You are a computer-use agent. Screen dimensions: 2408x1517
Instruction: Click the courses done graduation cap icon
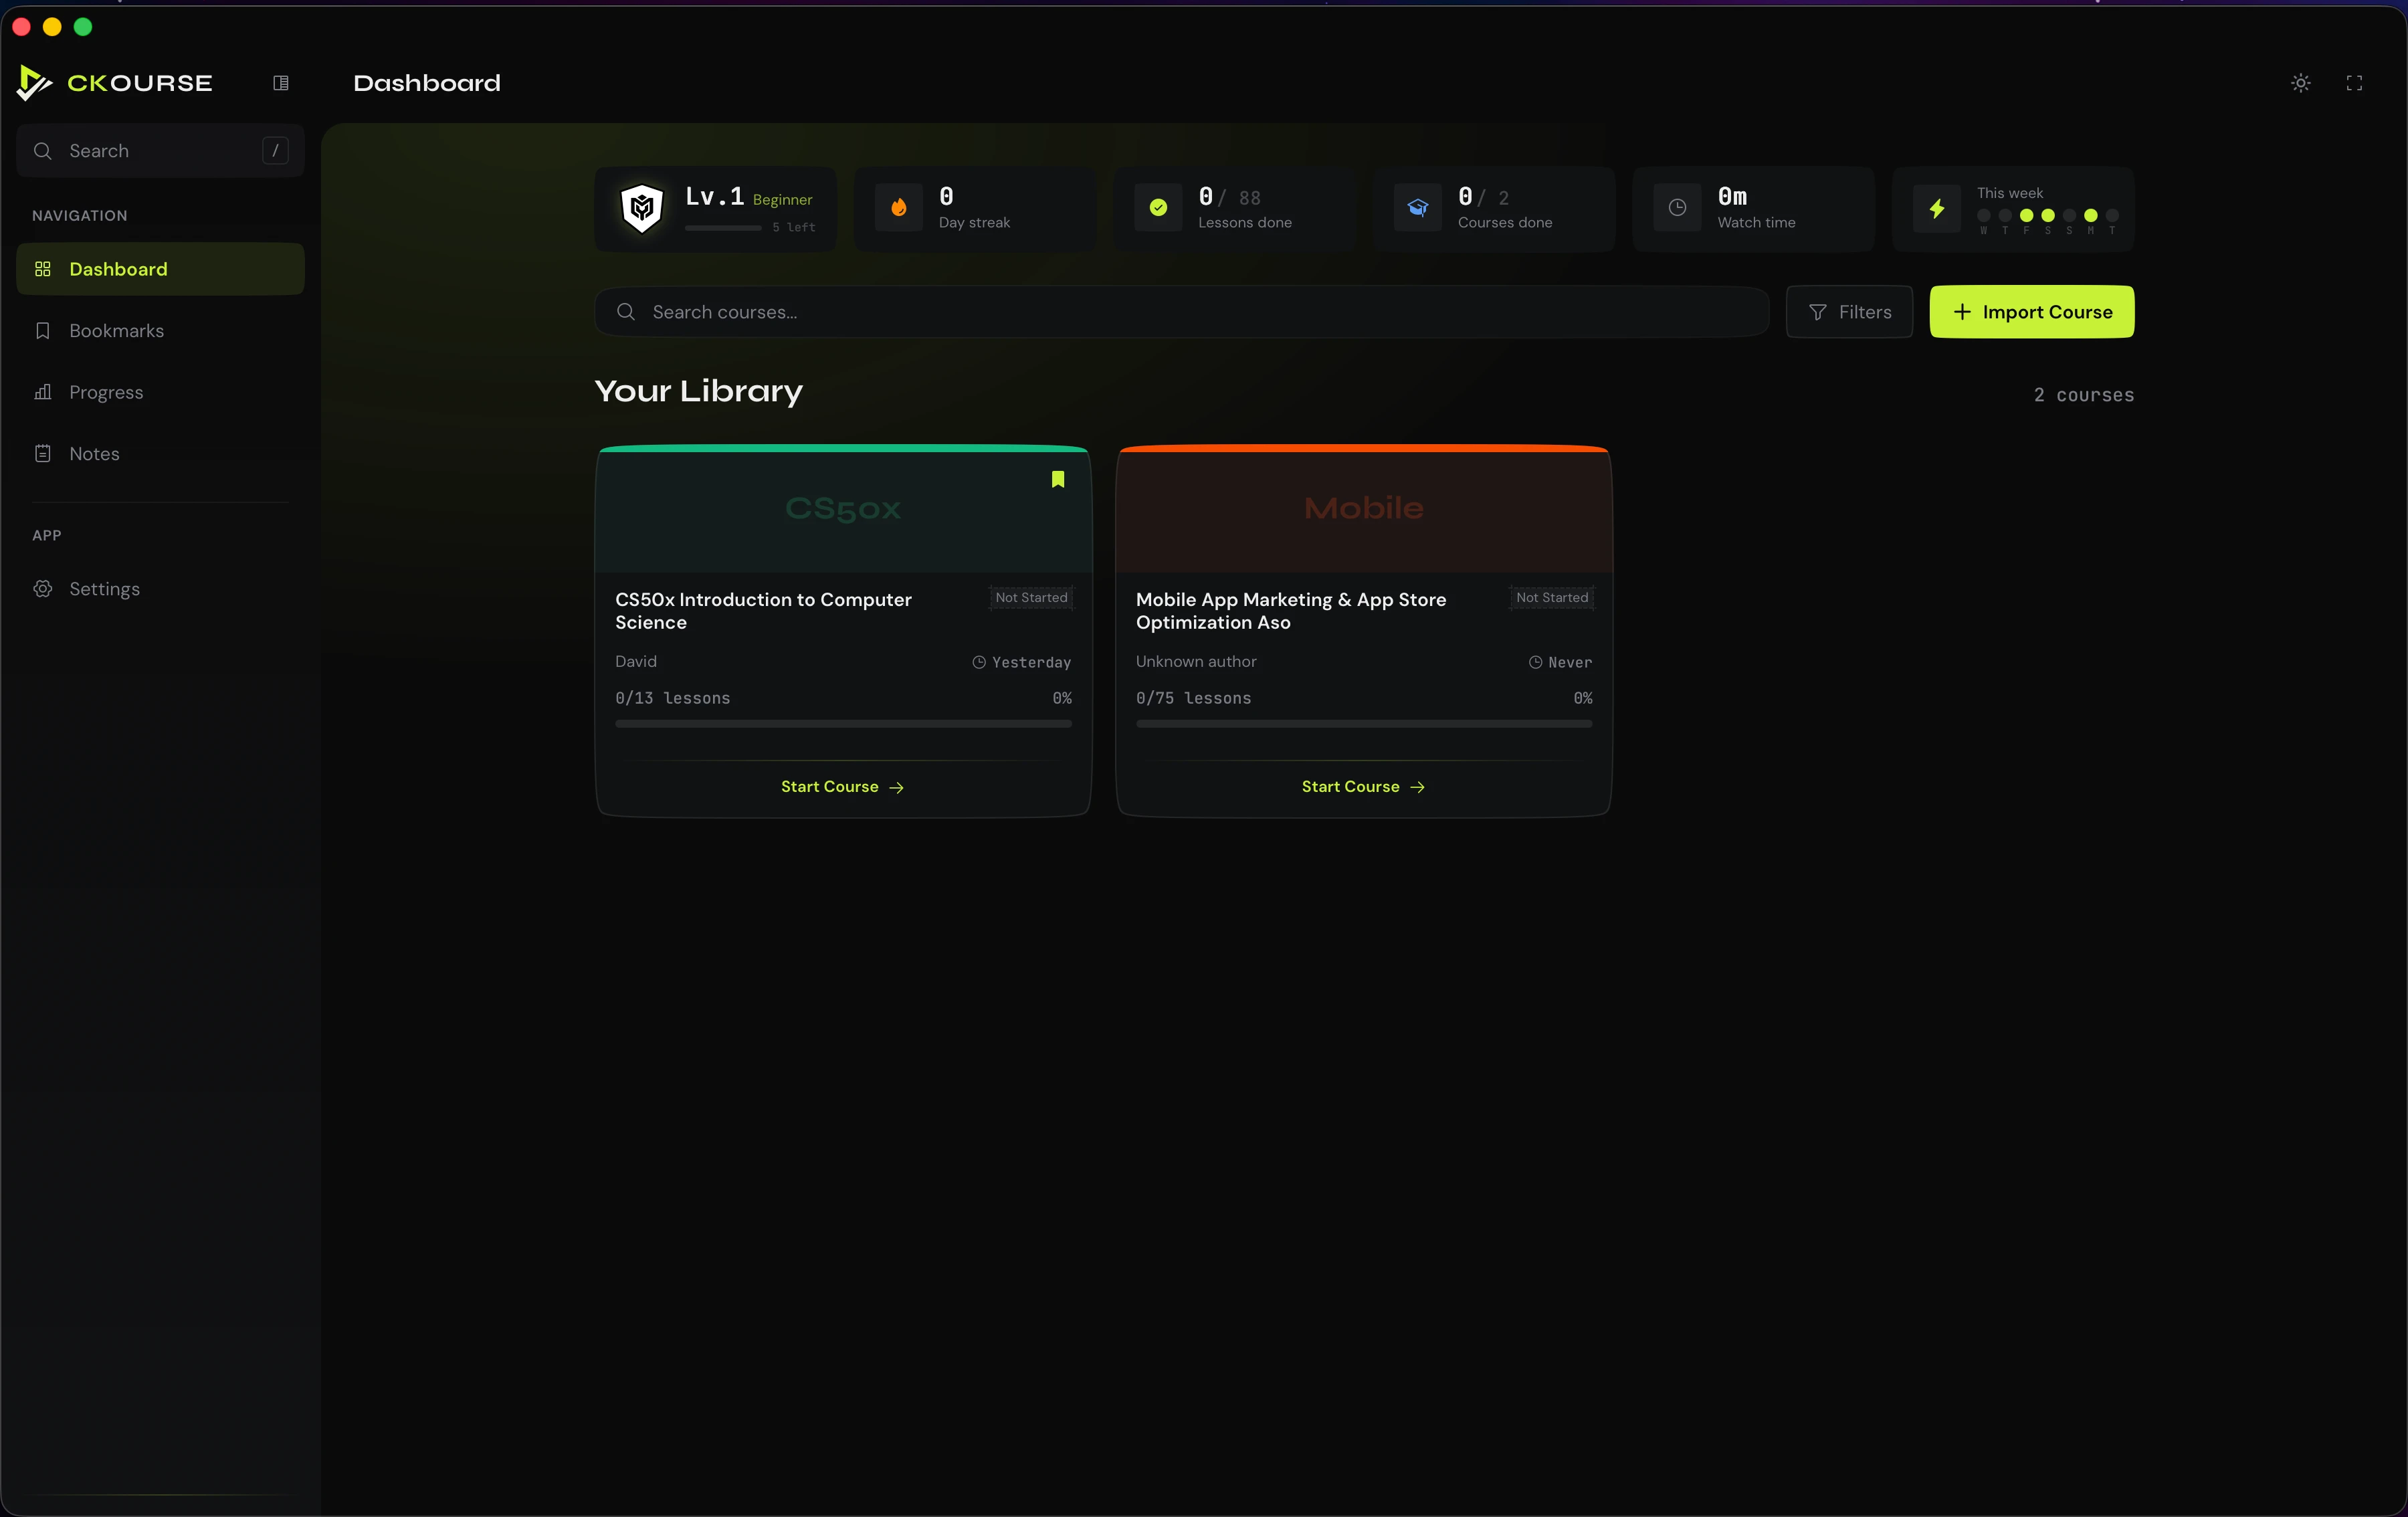pos(1417,208)
